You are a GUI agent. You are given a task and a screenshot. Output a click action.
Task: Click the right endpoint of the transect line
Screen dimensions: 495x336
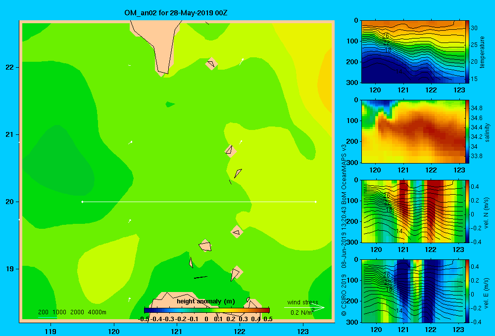316,202
